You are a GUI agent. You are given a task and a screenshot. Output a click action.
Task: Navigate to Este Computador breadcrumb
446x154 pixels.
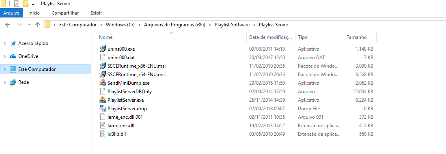point(78,25)
